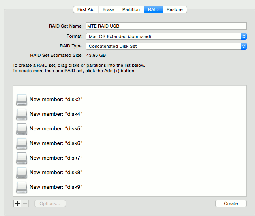Click the disk7 drive icon

21,158
